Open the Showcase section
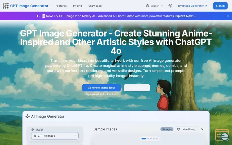Image resolution: width=232 pixels, height=145 pixels. pos(95,6)
